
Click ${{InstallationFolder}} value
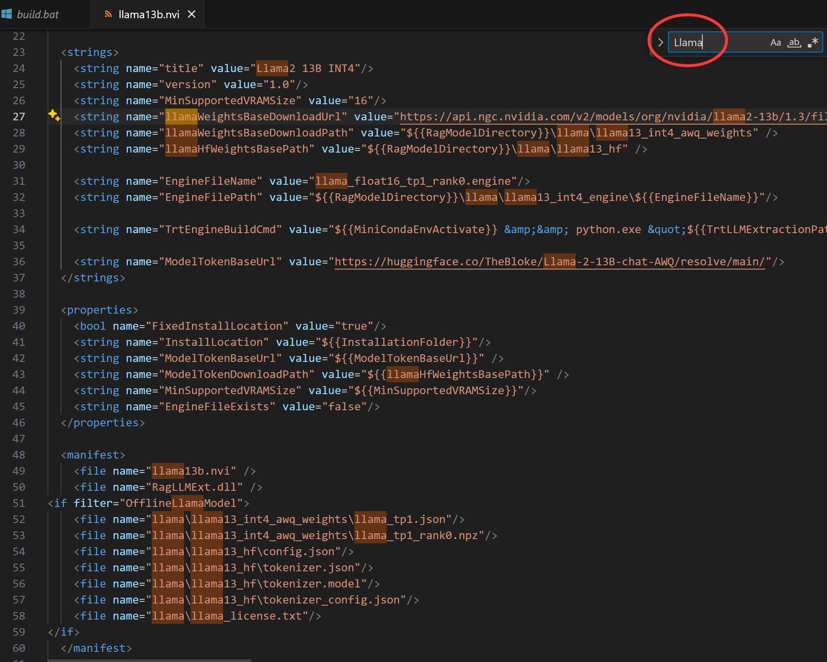396,342
